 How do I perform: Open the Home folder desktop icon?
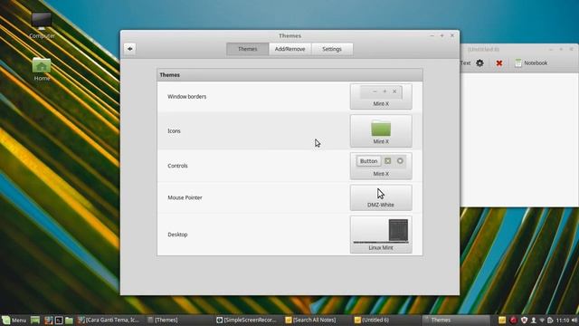tap(42, 69)
